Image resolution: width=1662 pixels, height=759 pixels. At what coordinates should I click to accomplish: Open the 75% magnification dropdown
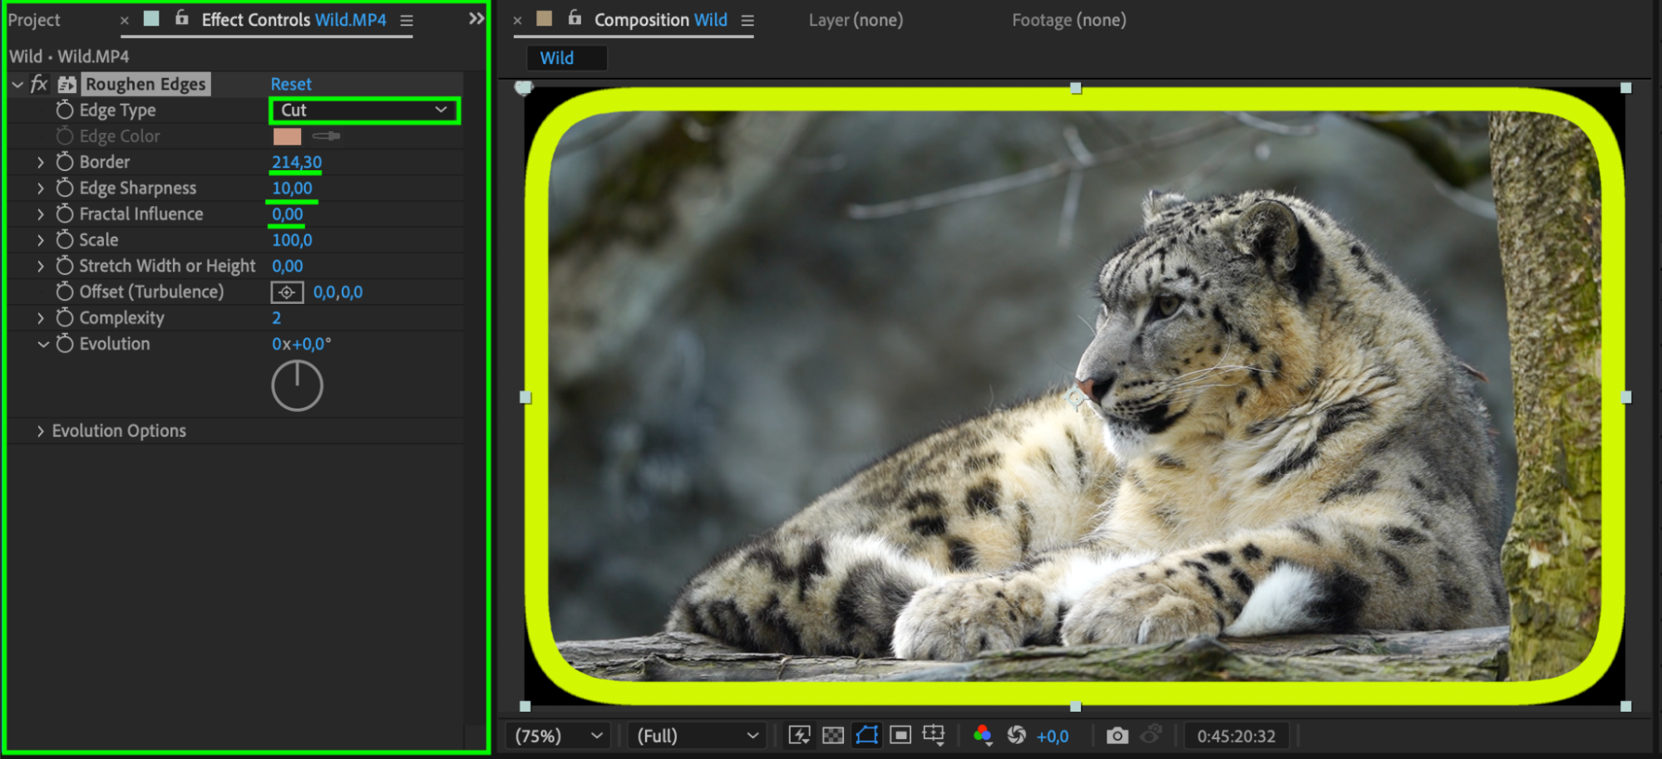557,736
